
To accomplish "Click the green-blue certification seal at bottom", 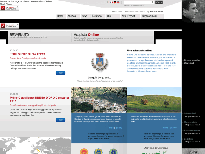I will 113,151.
